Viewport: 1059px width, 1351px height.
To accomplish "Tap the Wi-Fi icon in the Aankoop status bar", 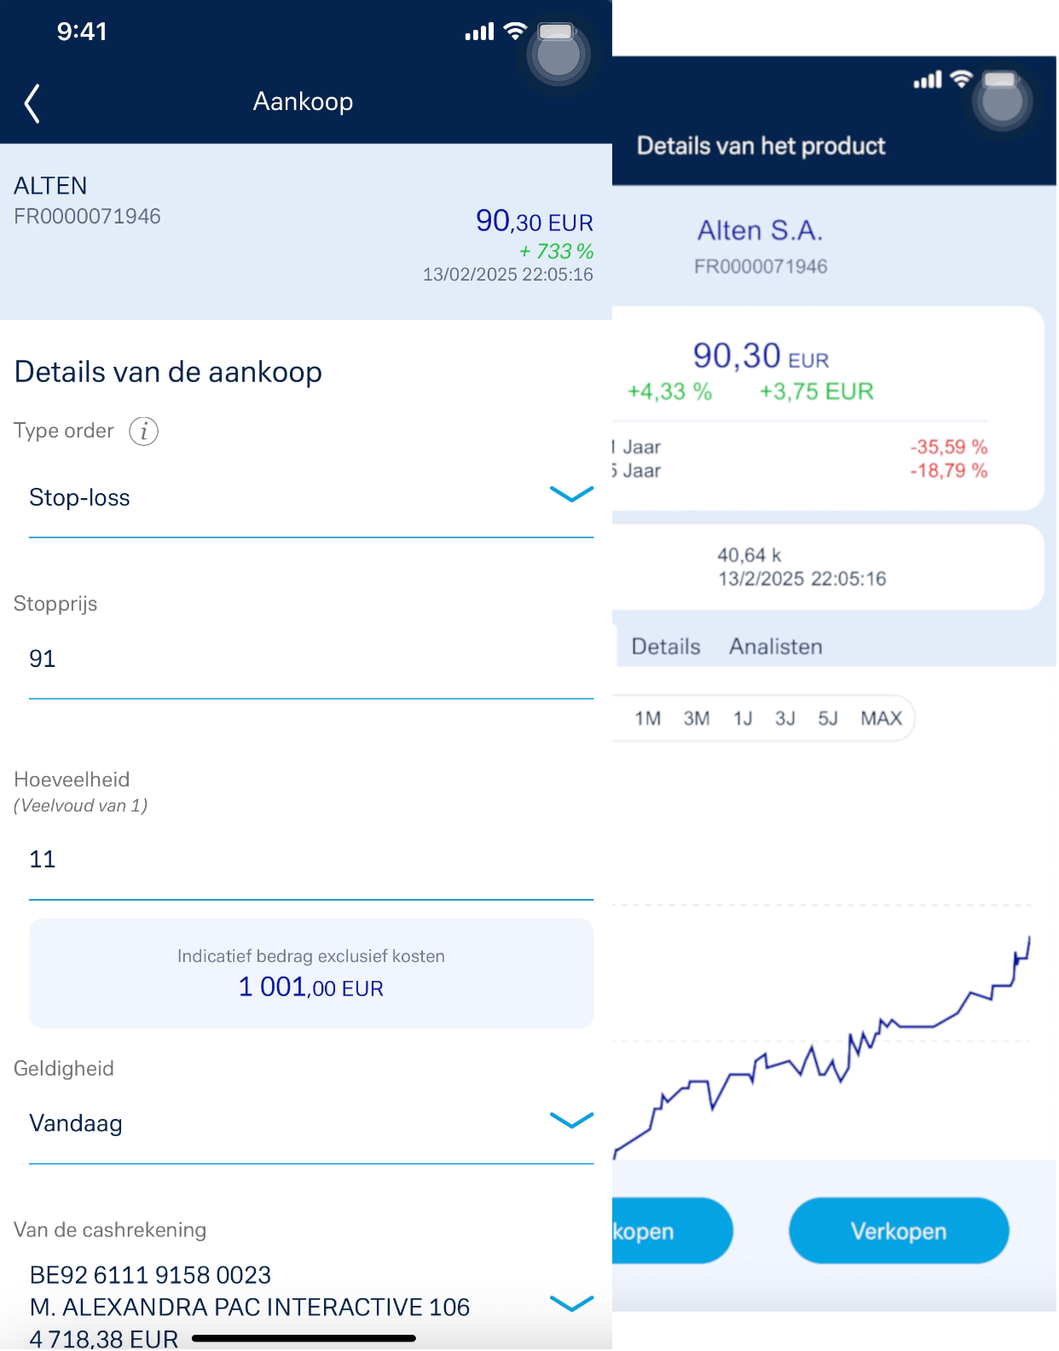I will coord(515,32).
